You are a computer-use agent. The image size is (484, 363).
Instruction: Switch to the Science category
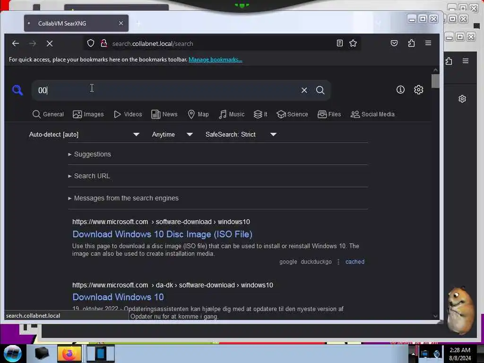tap(292, 114)
